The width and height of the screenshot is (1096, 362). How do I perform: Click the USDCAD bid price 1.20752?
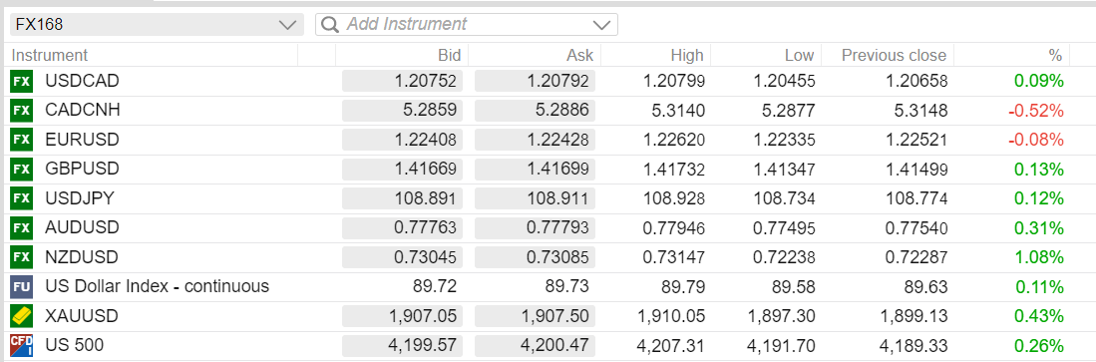pyautogui.click(x=402, y=81)
